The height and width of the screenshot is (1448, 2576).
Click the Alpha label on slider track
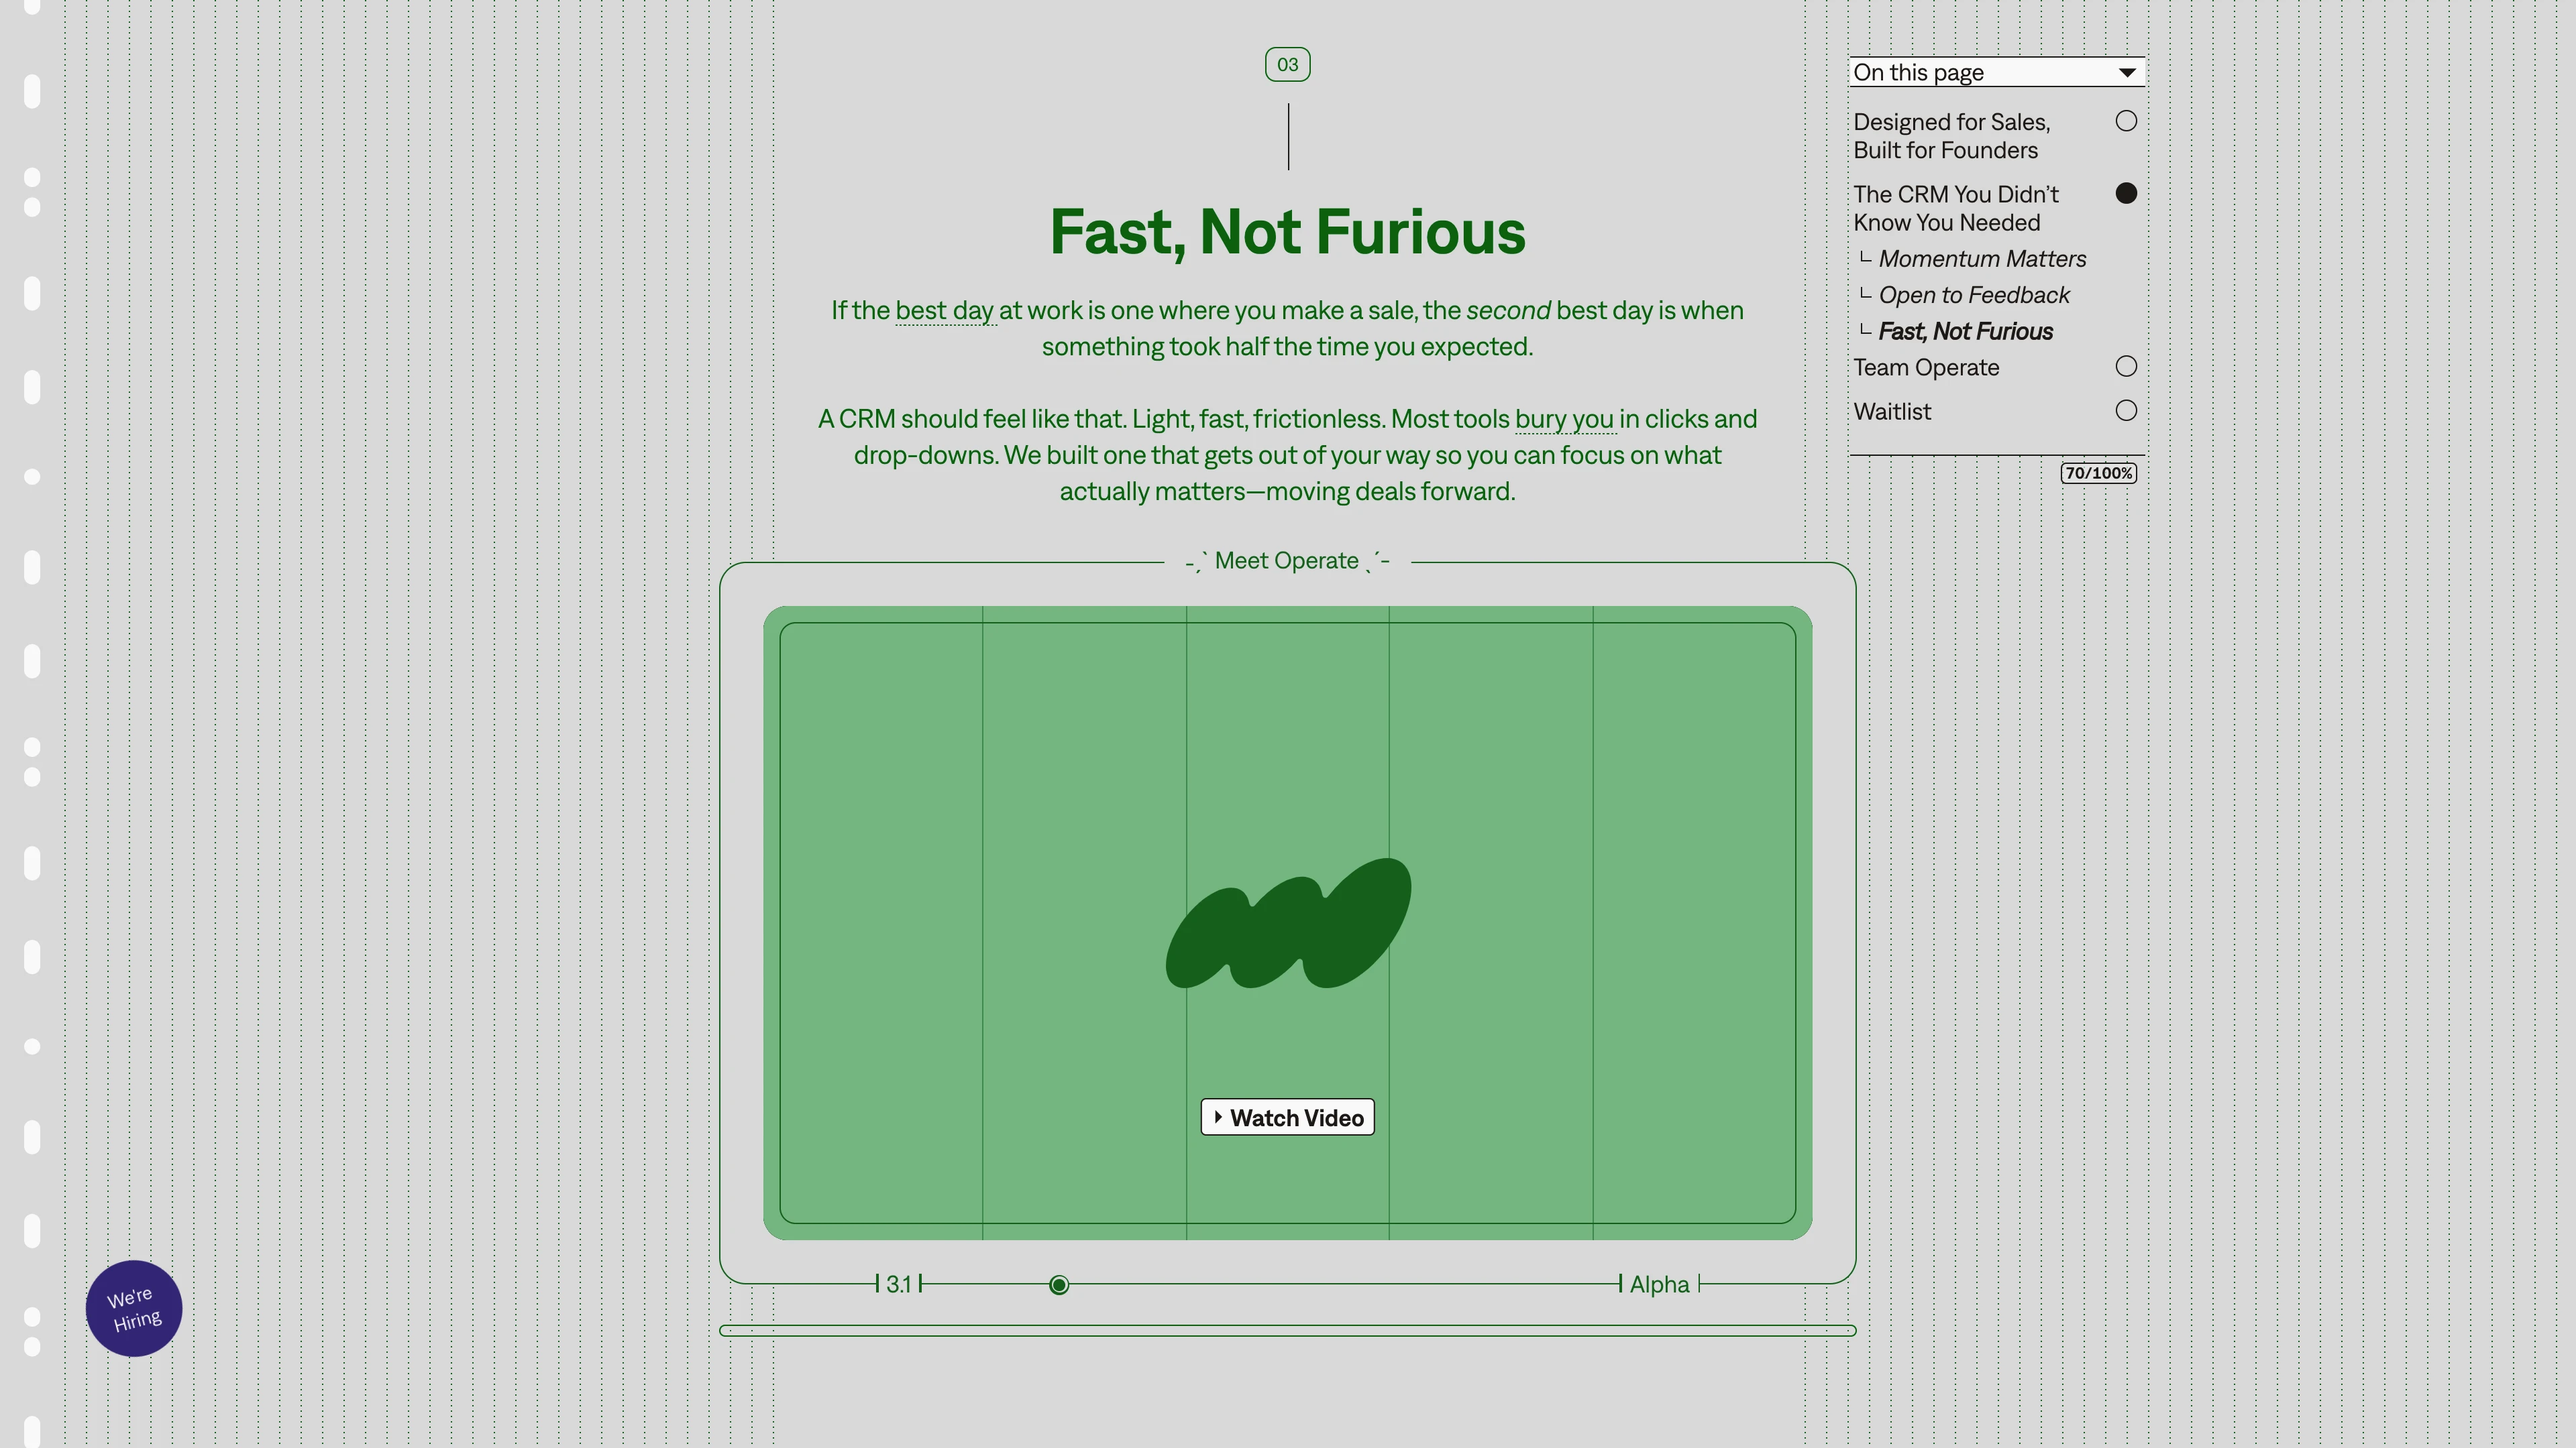[x=1659, y=1284]
